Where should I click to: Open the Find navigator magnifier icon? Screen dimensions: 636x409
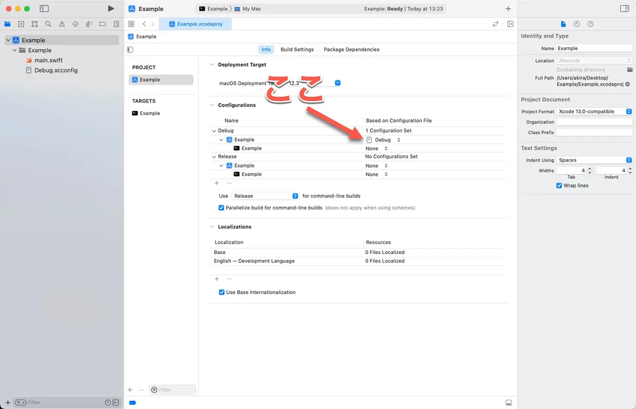click(x=48, y=24)
